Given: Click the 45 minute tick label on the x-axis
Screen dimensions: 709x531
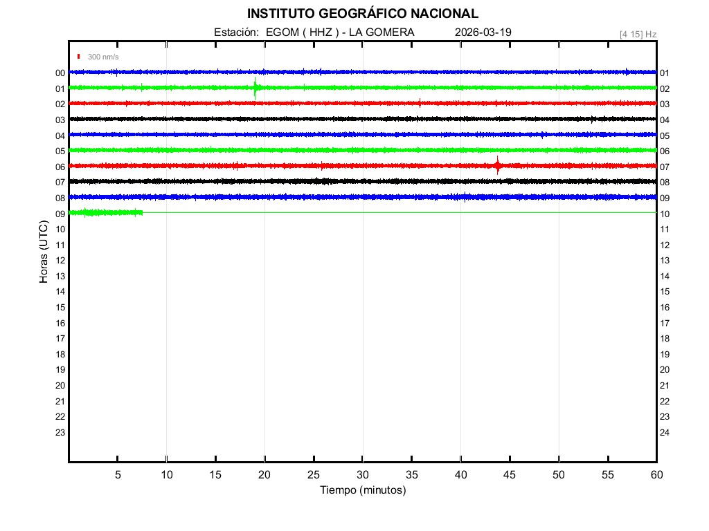Looking at the screenshot, I should pyautogui.click(x=509, y=474).
